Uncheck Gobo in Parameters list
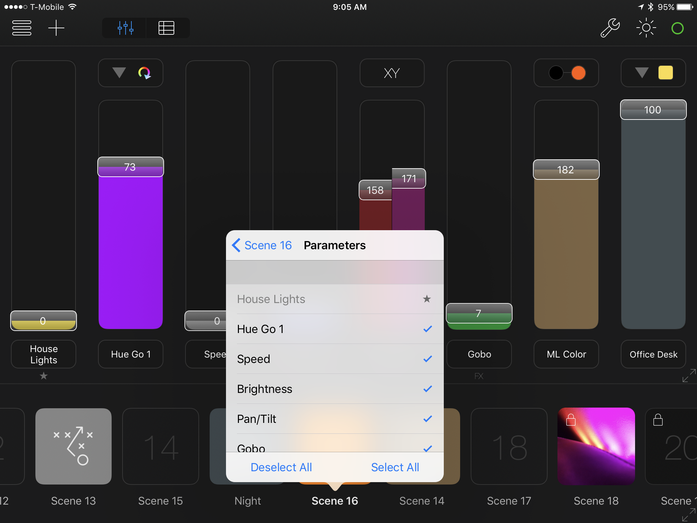Screen dimensions: 697x523 coord(335,443)
